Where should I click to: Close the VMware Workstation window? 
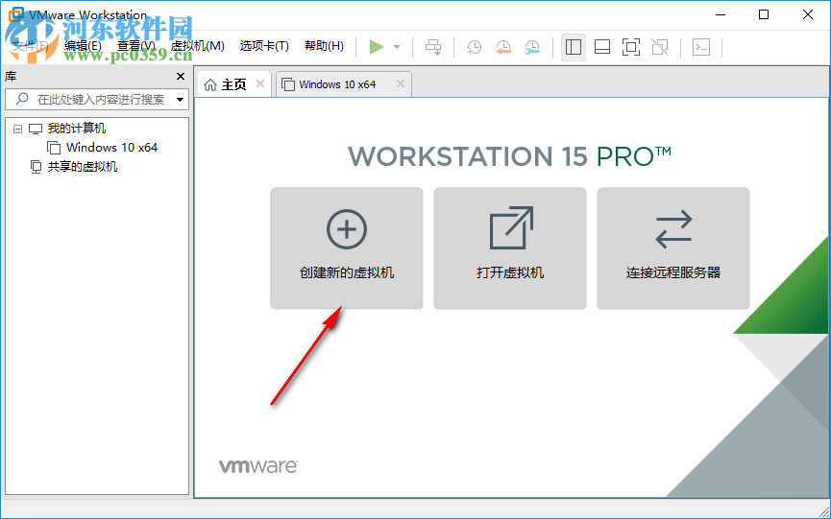[808, 14]
